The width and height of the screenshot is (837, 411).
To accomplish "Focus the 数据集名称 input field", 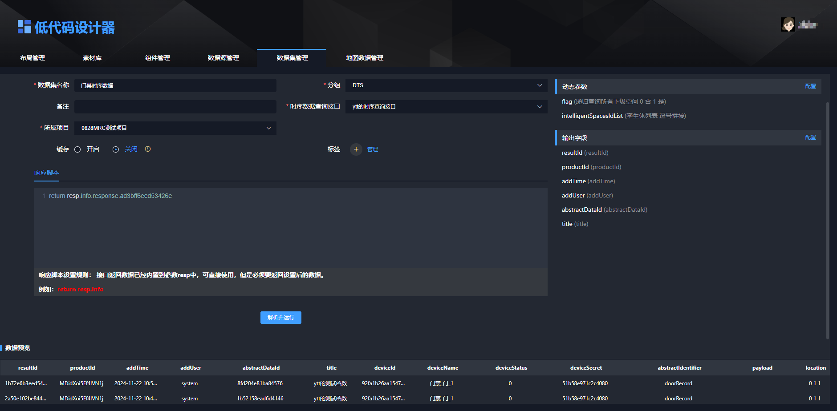I will (x=175, y=85).
